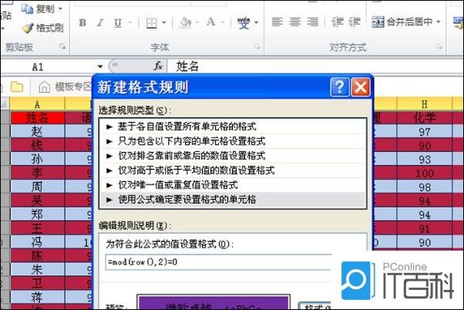This screenshot has width=464, height=310.
Task: Select rule 基于各自值设置所有单元格的格式
Action: coord(233,126)
